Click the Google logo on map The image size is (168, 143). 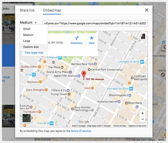[x=84, y=122]
